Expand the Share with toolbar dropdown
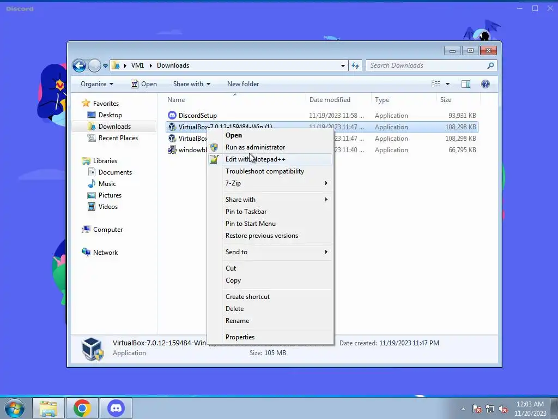 tap(191, 84)
